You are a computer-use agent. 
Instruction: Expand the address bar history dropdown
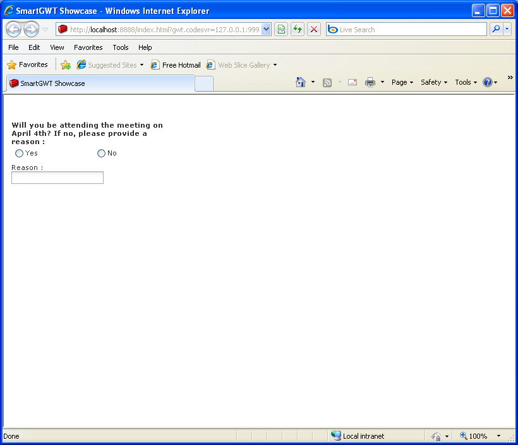tap(267, 30)
